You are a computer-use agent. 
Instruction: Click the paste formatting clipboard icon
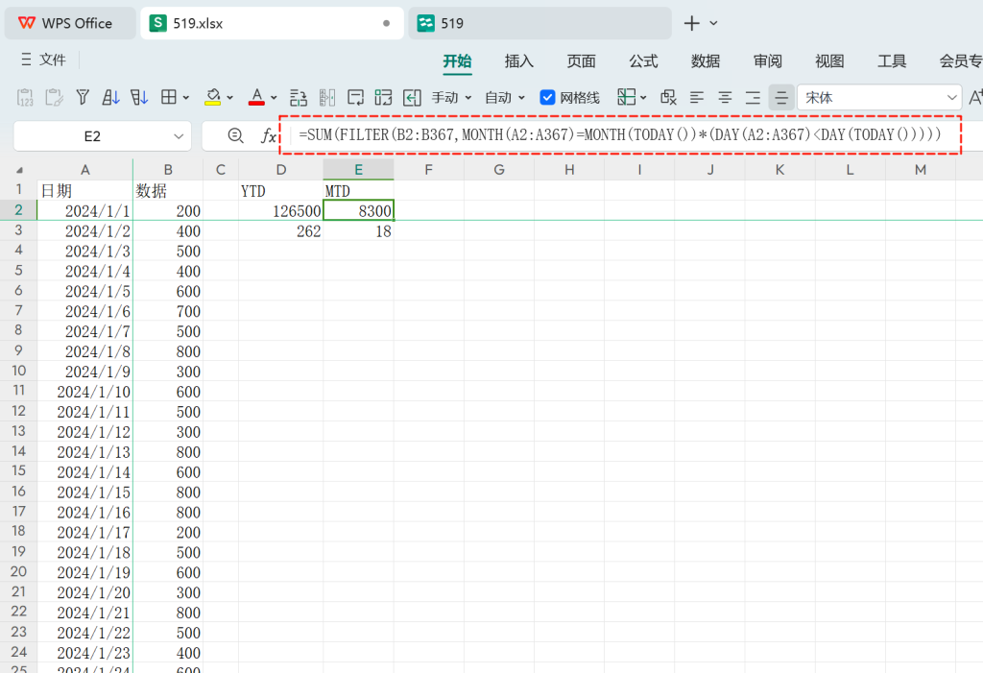point(54,97)
